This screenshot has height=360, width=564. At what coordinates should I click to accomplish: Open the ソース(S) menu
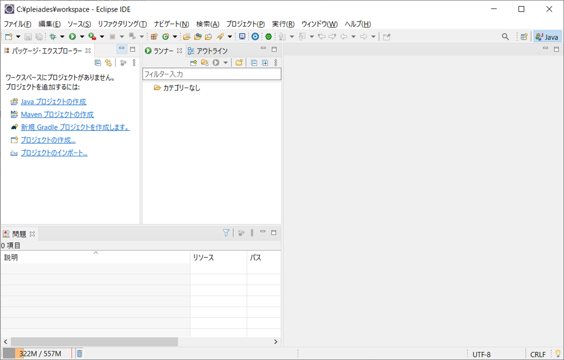click(79, 24)
